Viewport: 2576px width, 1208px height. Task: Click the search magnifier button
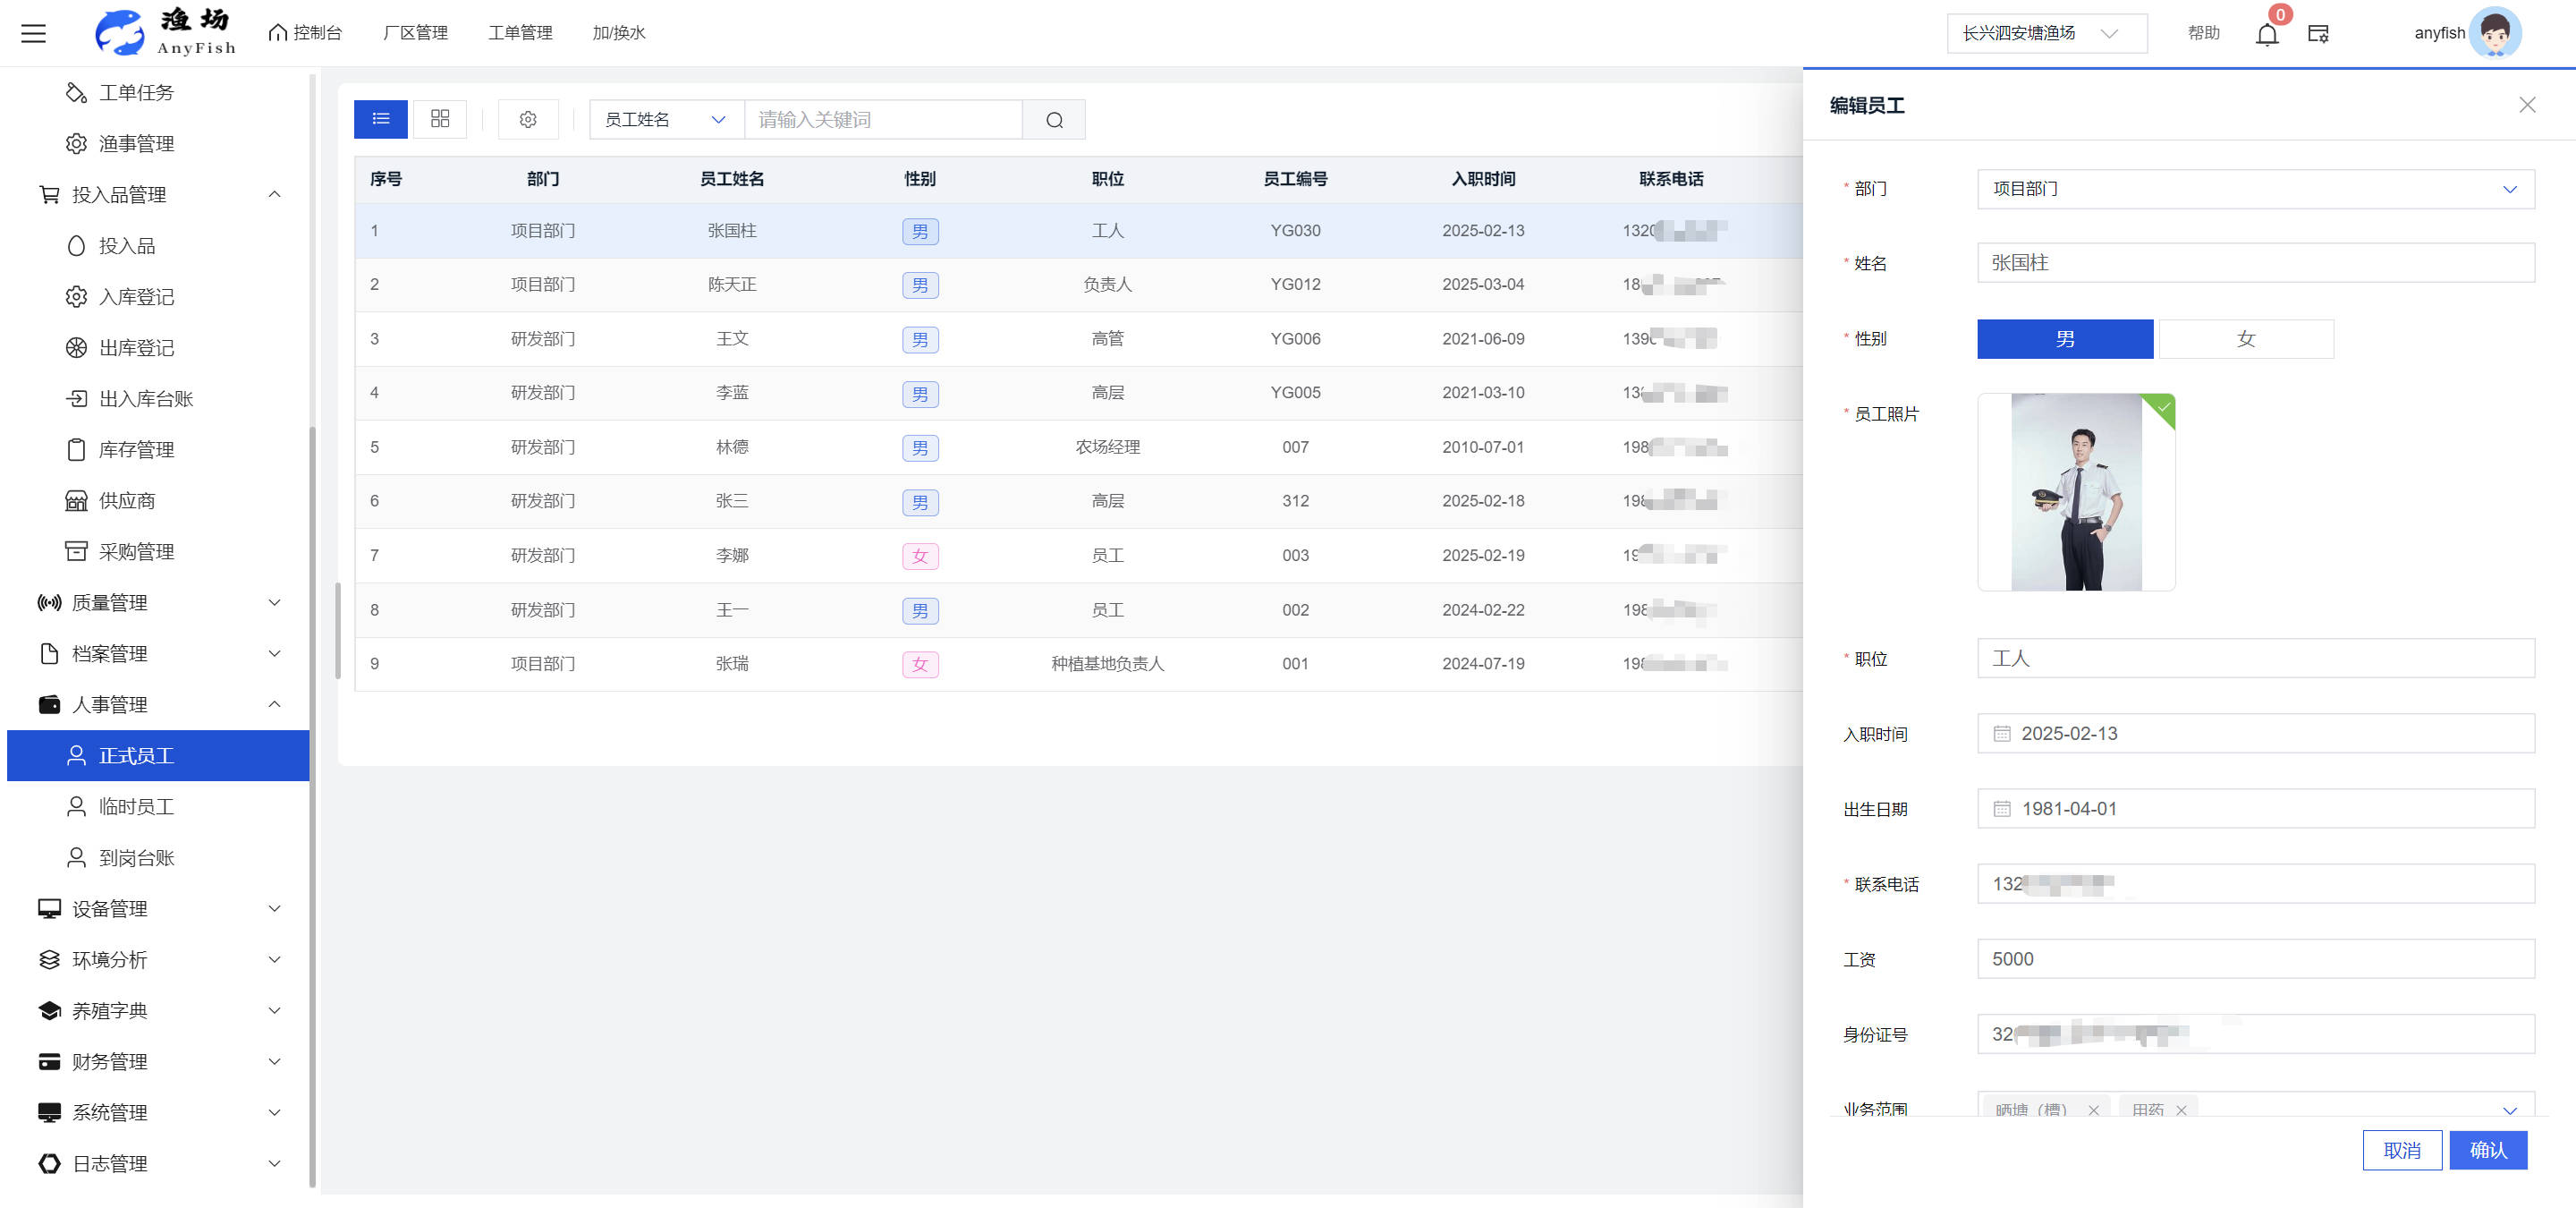[1054, 120]
